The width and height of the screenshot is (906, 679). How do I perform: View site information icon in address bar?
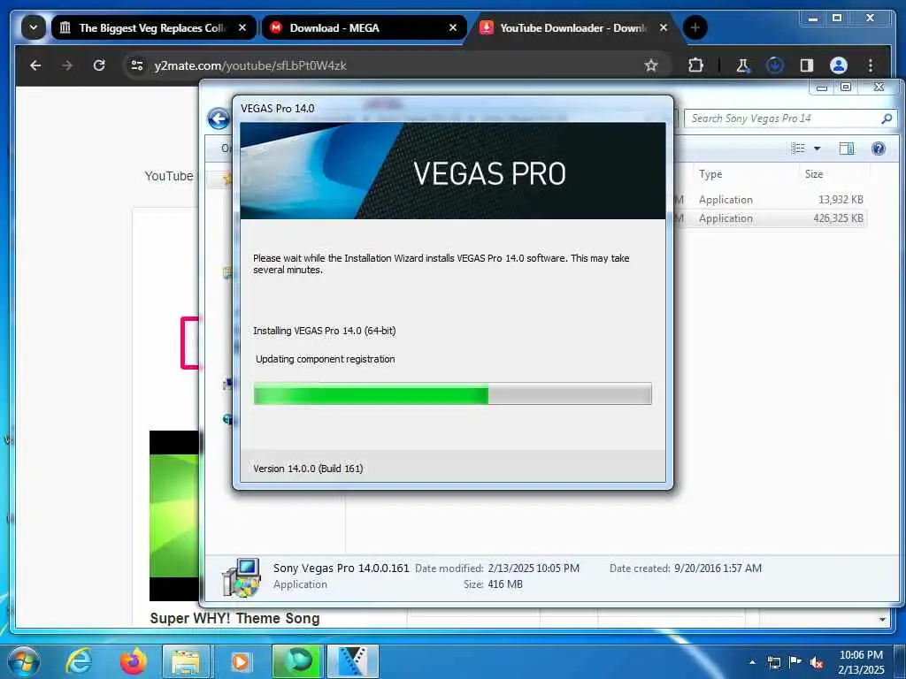[x=137, y=65]
